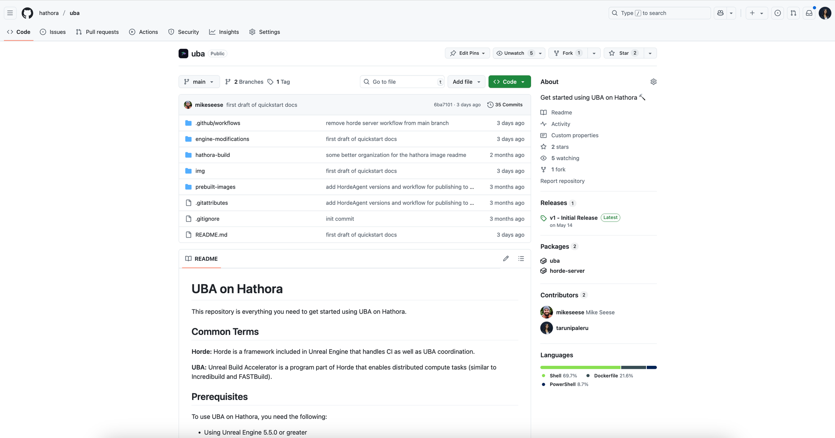The image size is (835, 438).
Task: Open tarunipaleru contributor avatar
Action: coord(547,328)
